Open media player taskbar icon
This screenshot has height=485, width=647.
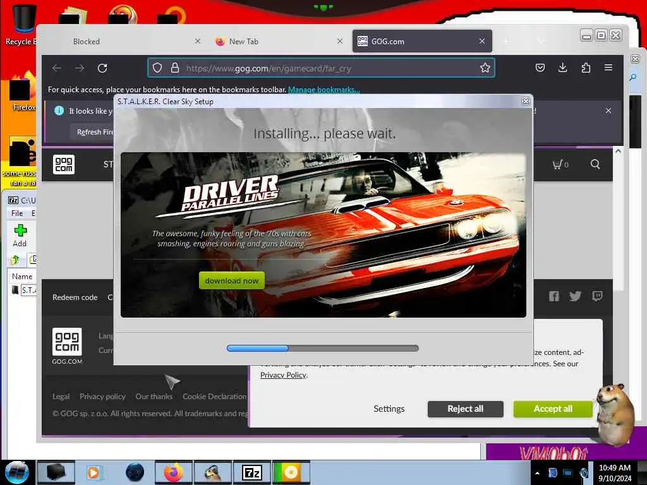(95, 472)
